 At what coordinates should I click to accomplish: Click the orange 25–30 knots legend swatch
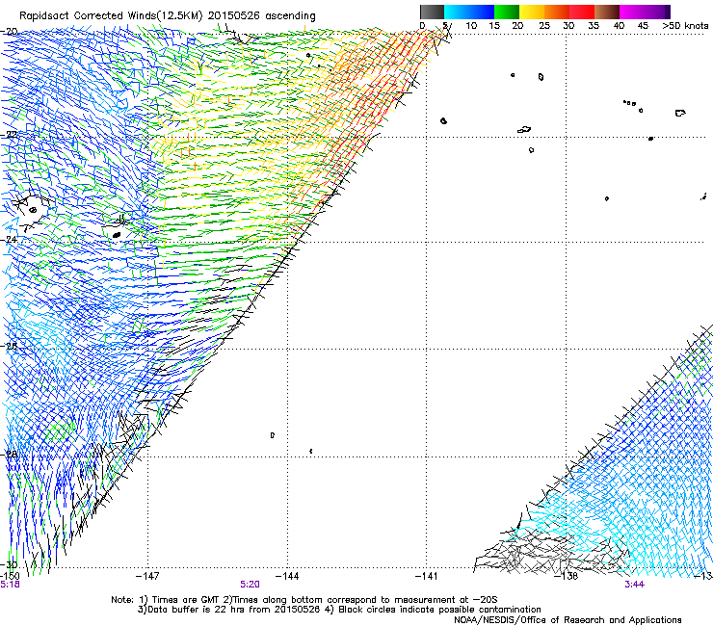pyautogui.click(x=557, y=12)
